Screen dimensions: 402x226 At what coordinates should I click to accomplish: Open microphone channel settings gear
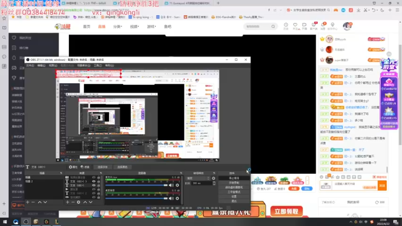coord(177,185)
